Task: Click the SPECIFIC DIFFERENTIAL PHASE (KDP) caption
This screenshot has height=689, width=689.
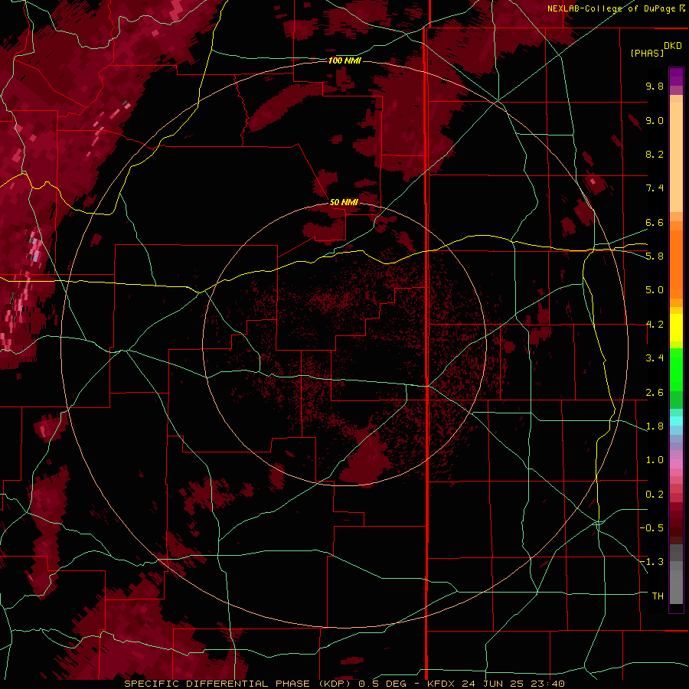Action: click(x=240, y=684)
